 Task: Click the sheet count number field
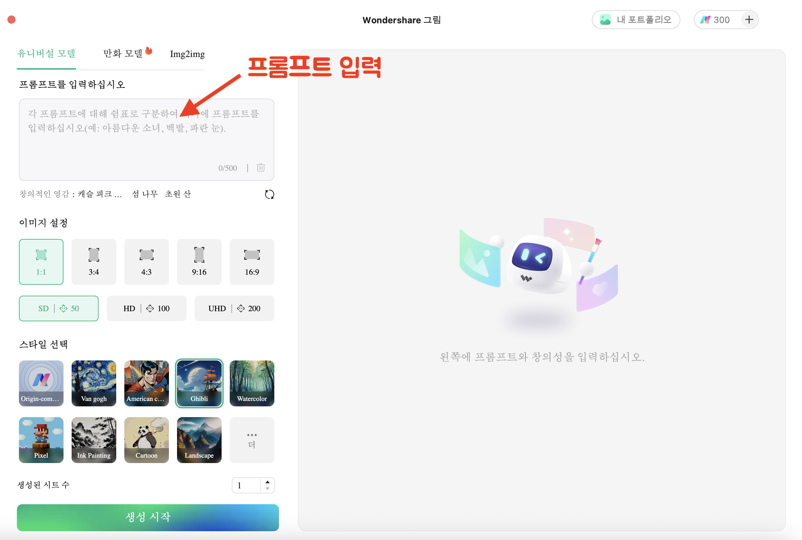pos(246,486)
